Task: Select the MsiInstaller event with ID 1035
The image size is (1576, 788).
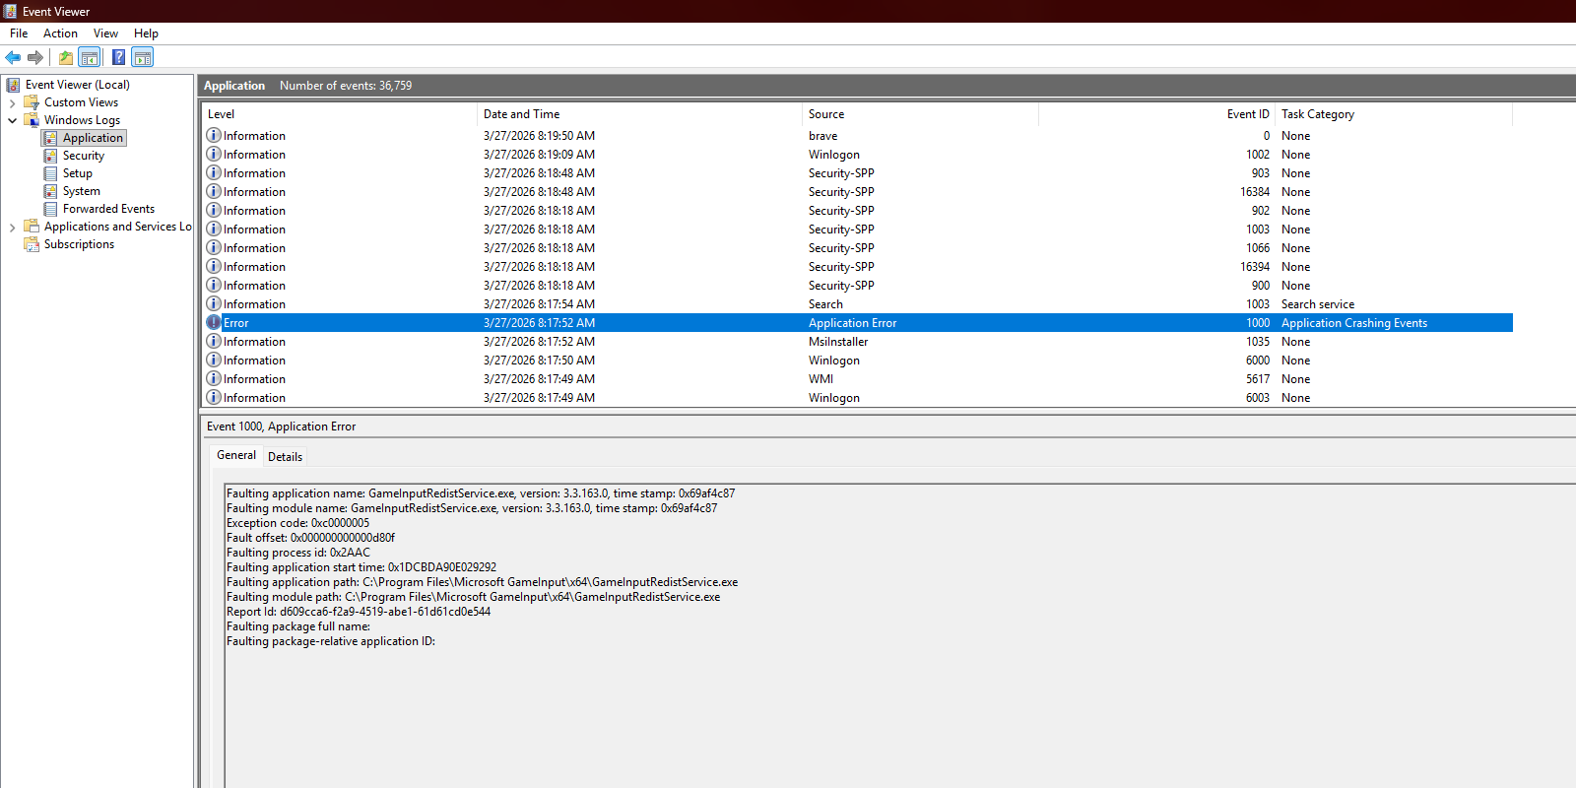Action: pyautogui.click(x=857, y=342)
